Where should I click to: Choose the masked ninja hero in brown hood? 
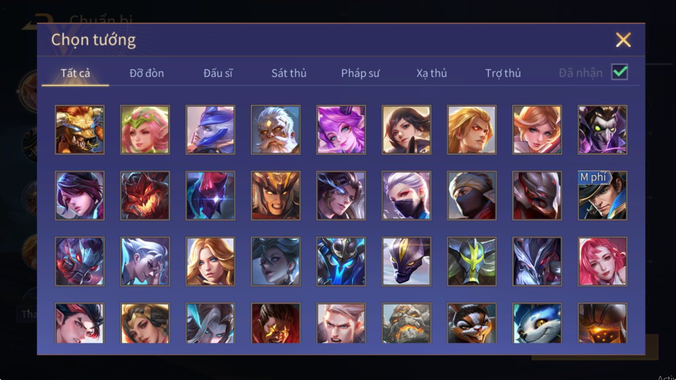[472, 196]
